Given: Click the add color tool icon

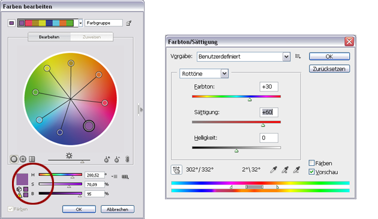Looking at the screenshot, I should click(x=107, y=159).
